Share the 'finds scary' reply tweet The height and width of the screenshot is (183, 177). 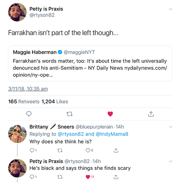point(116,177)
